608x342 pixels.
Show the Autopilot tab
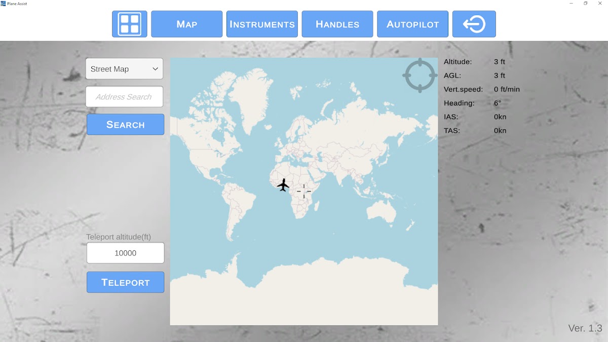[x=412, y=24]
